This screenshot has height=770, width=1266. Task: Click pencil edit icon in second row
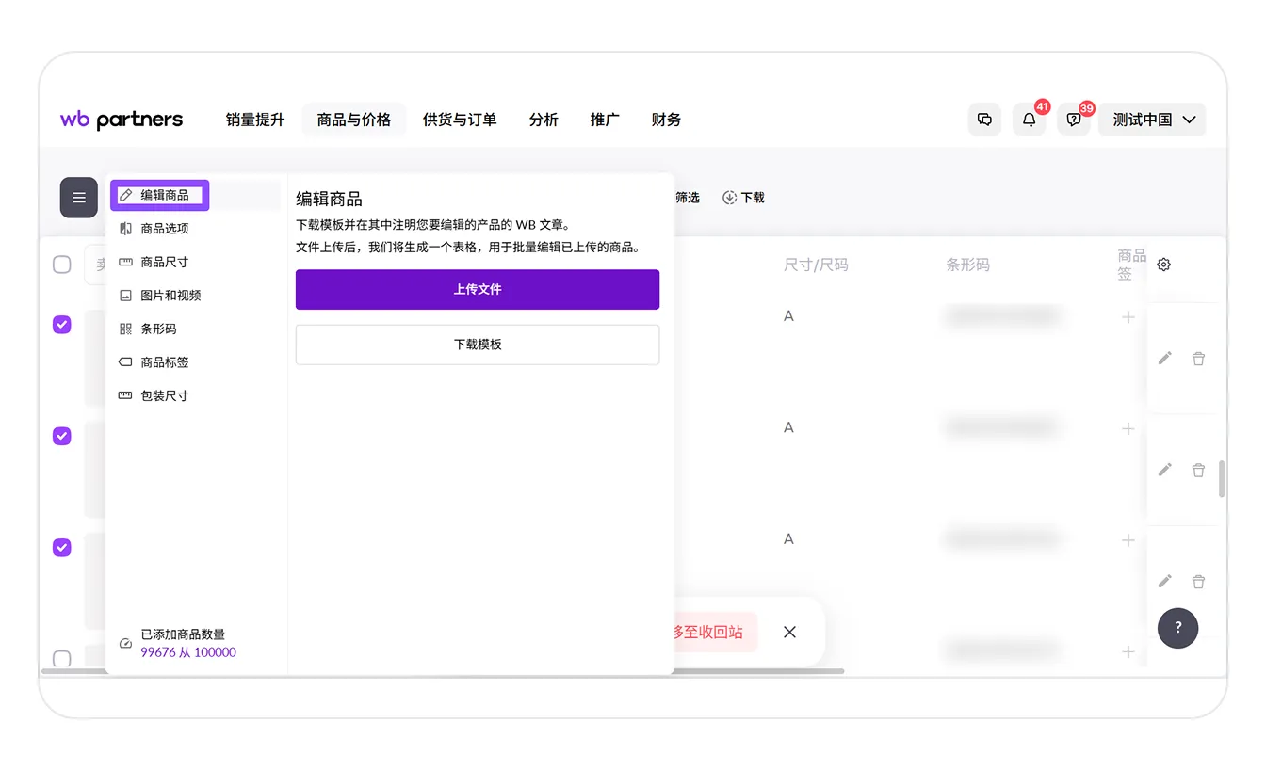pos(1165,469)
